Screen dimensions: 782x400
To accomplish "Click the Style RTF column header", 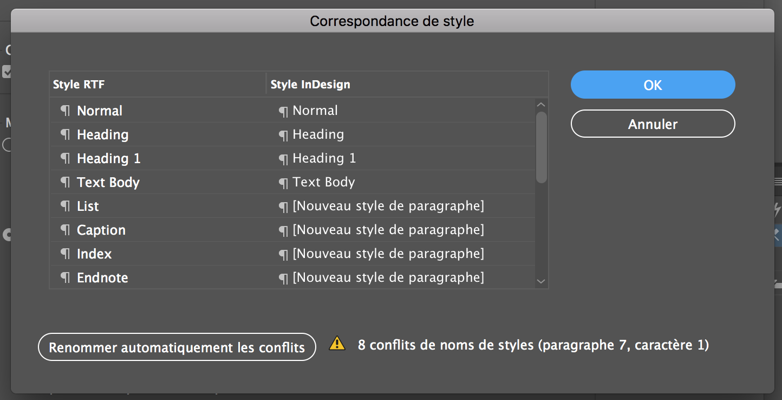I will (158, 85).
